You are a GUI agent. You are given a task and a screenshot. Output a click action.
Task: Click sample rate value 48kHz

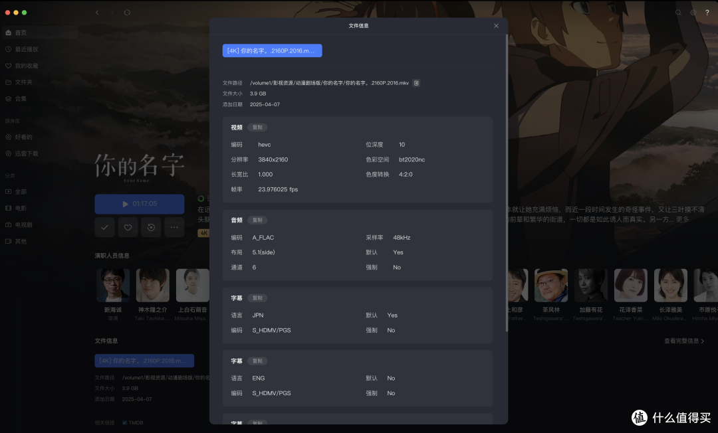pos(402,238)
